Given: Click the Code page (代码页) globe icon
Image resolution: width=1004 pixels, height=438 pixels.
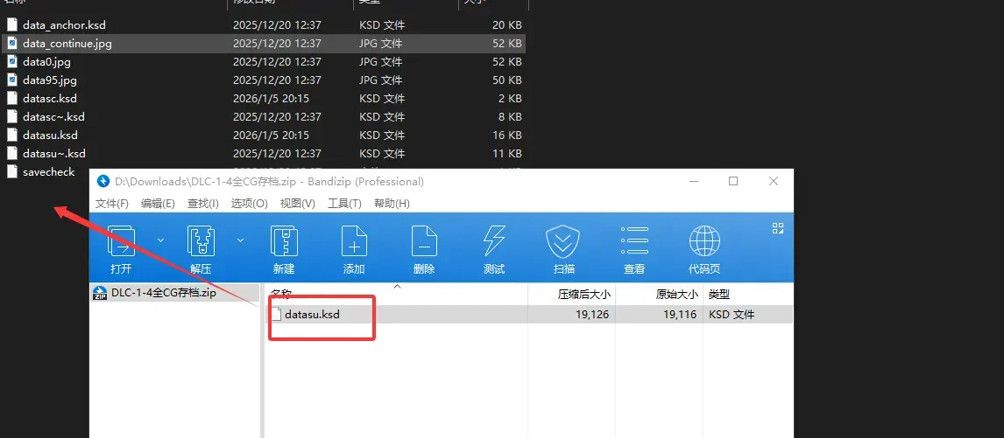Looking at the screenshot, I should (x=704, y=241).
